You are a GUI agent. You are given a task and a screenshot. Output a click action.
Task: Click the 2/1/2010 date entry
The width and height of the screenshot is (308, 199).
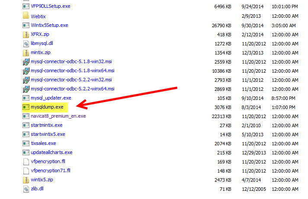tap(251, 125)
